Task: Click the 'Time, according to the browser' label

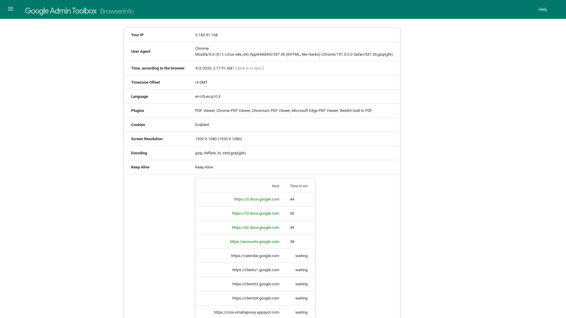Action: click(158, 68)
